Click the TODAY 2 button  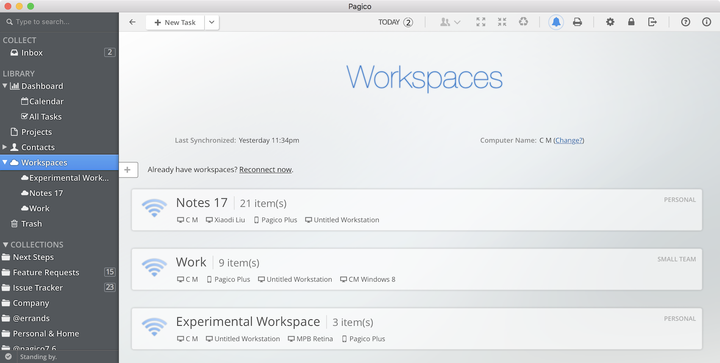tap(396, 22)
